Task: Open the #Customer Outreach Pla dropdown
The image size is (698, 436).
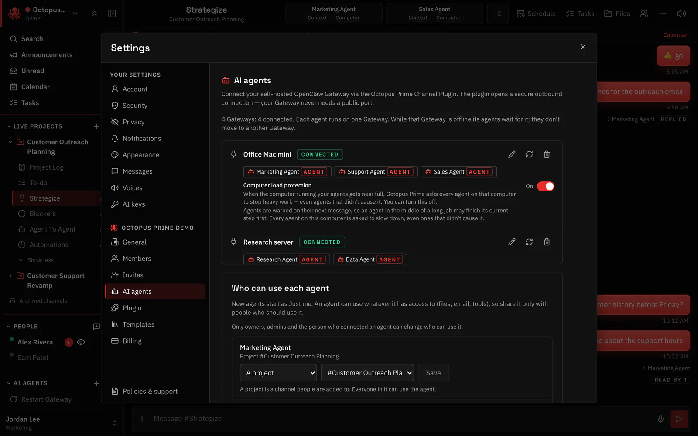Action: 367,373
